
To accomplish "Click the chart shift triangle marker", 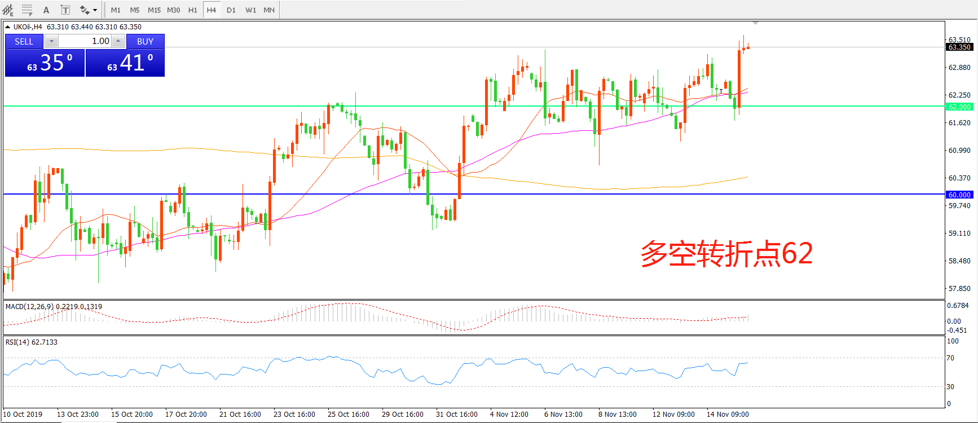I will [755, 23].
